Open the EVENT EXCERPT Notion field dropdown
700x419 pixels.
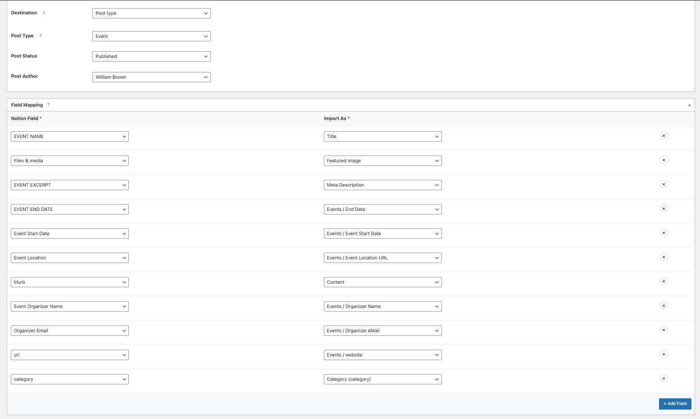pos(70,185)
